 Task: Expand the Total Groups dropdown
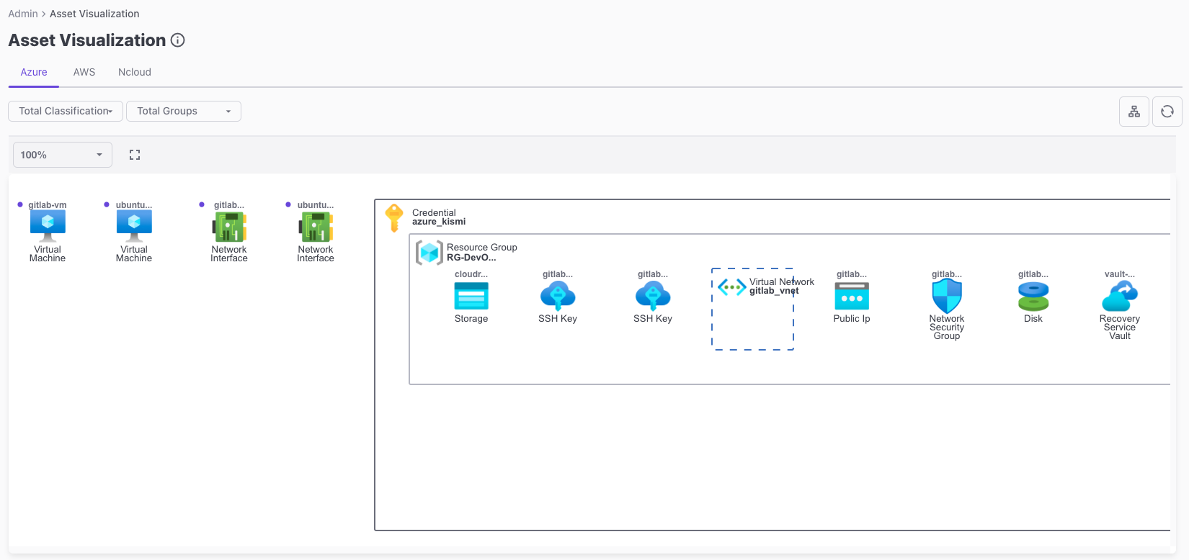184,111
